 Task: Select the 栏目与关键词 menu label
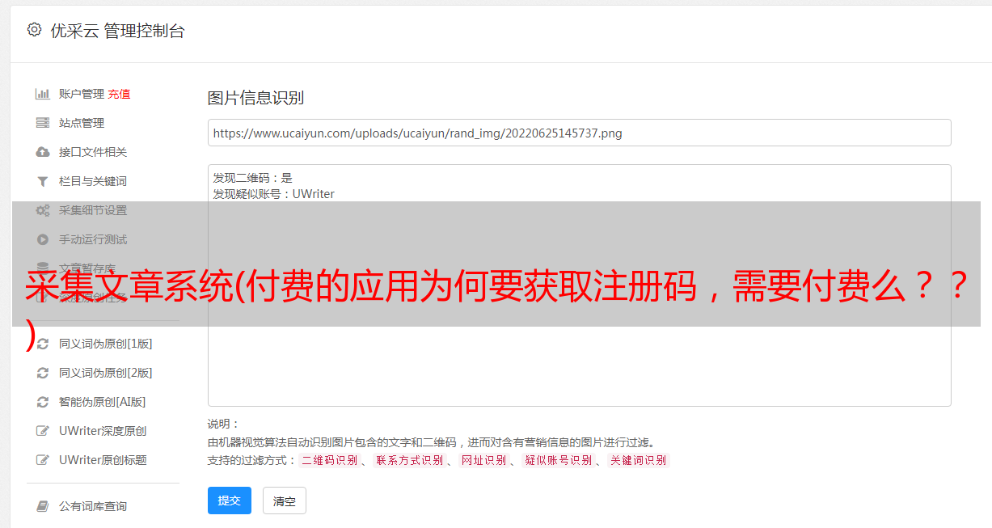point(93,181)
